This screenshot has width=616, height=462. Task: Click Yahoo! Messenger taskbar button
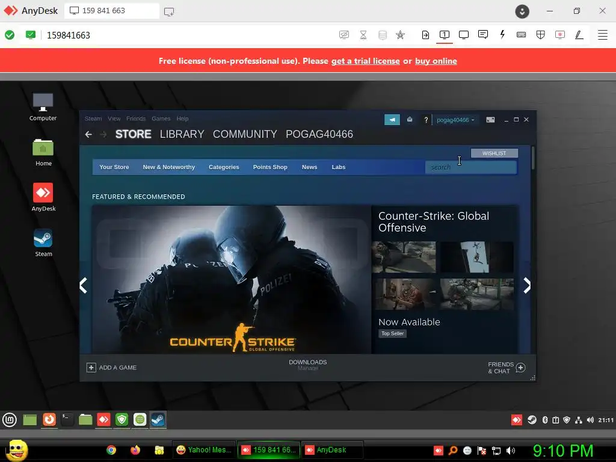point(204,450)
